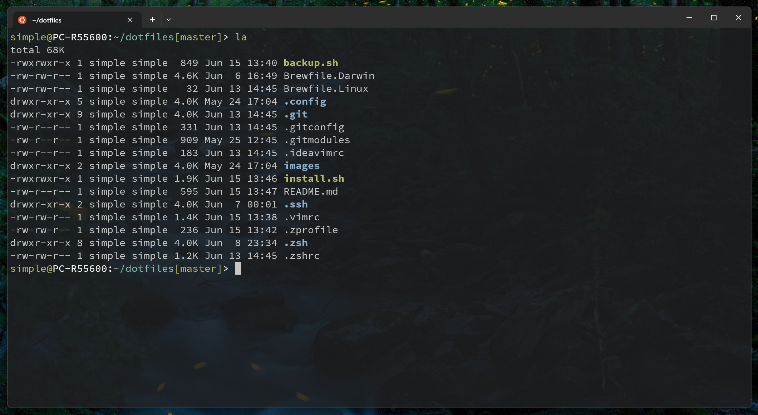Close the terminal window
This screenshot has height=415, width=758.
point(738,18)
